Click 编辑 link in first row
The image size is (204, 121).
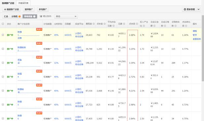click(x=195, y=31)
